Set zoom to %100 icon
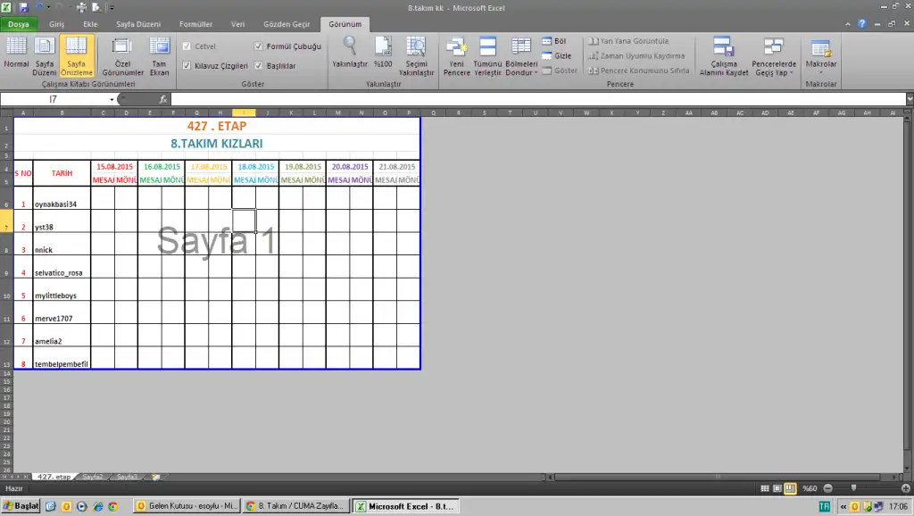The width and height of the screenshot is (914, 516). [x=383, y=54]
